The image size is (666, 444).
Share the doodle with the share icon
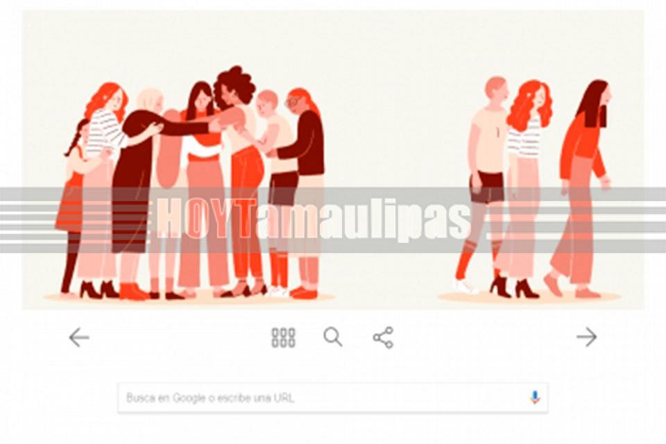[x=383, y=338]
